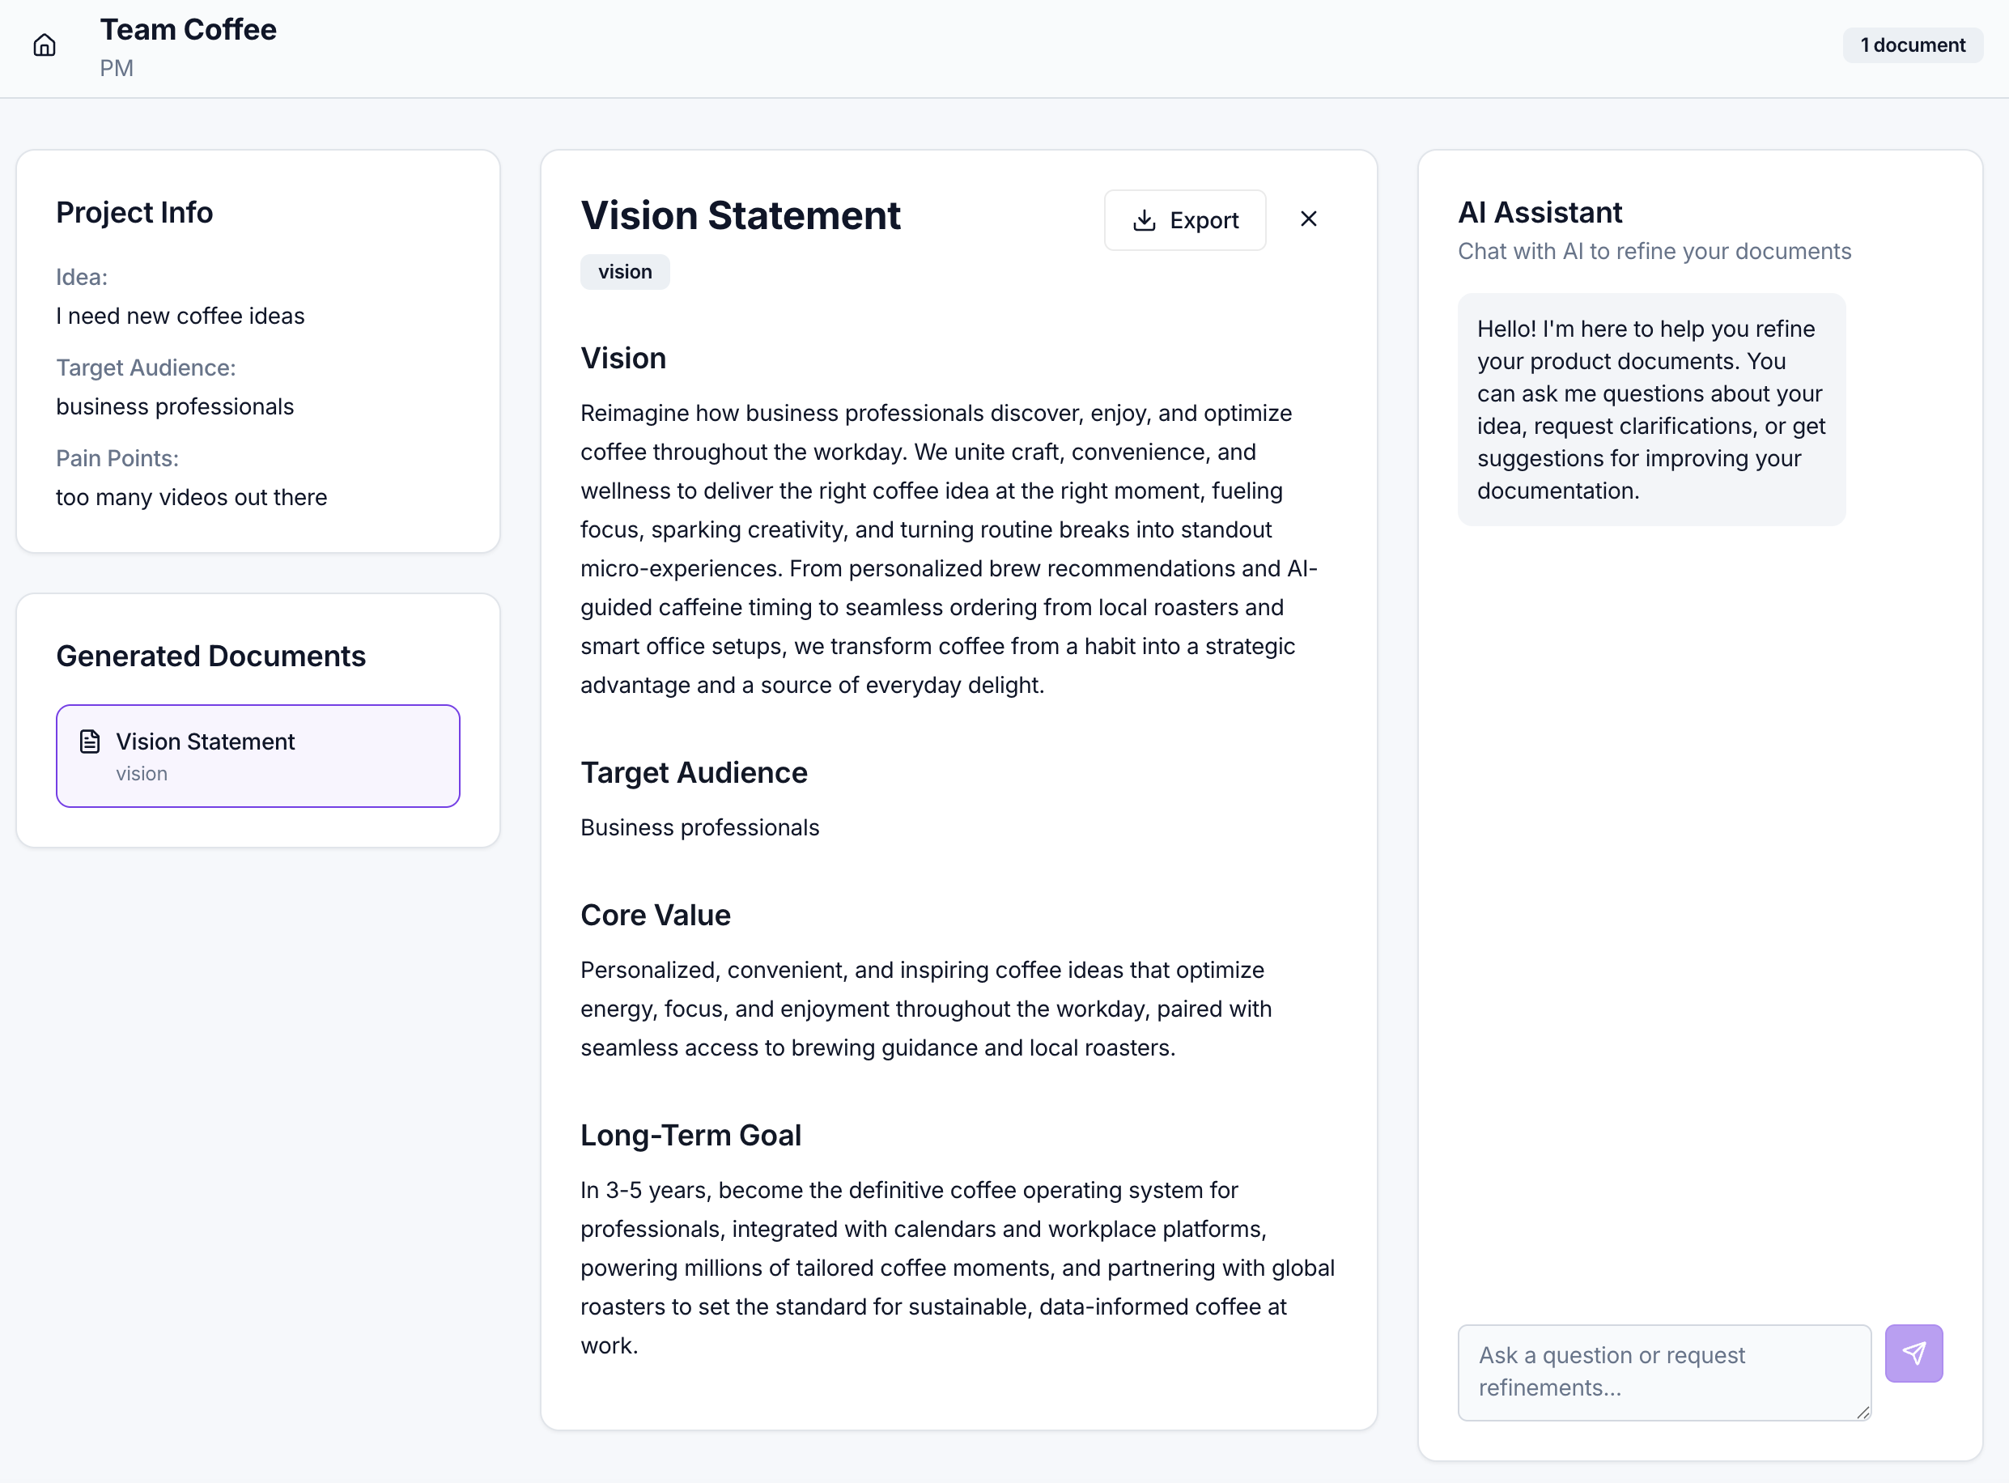Click the AI Assistant greeting message
Viewport: 2009px width, 1483px height.
click(x=1650, y=410)
